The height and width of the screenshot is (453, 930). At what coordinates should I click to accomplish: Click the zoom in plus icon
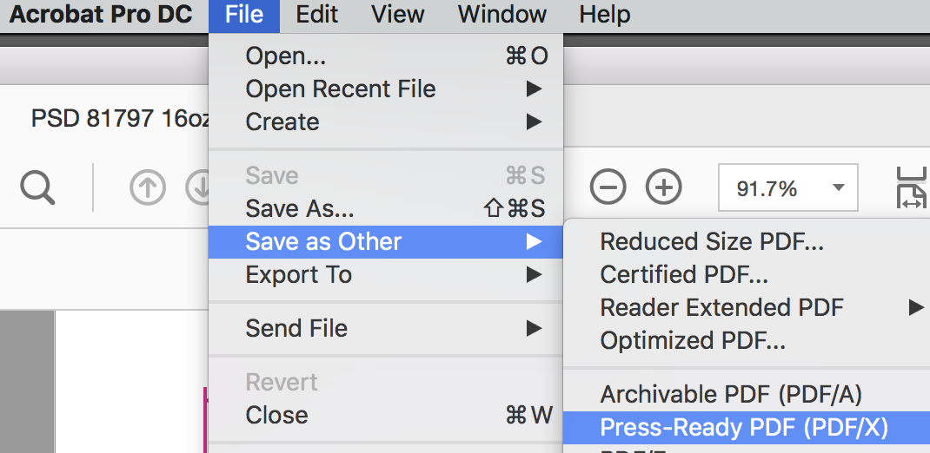pos(664,187)
